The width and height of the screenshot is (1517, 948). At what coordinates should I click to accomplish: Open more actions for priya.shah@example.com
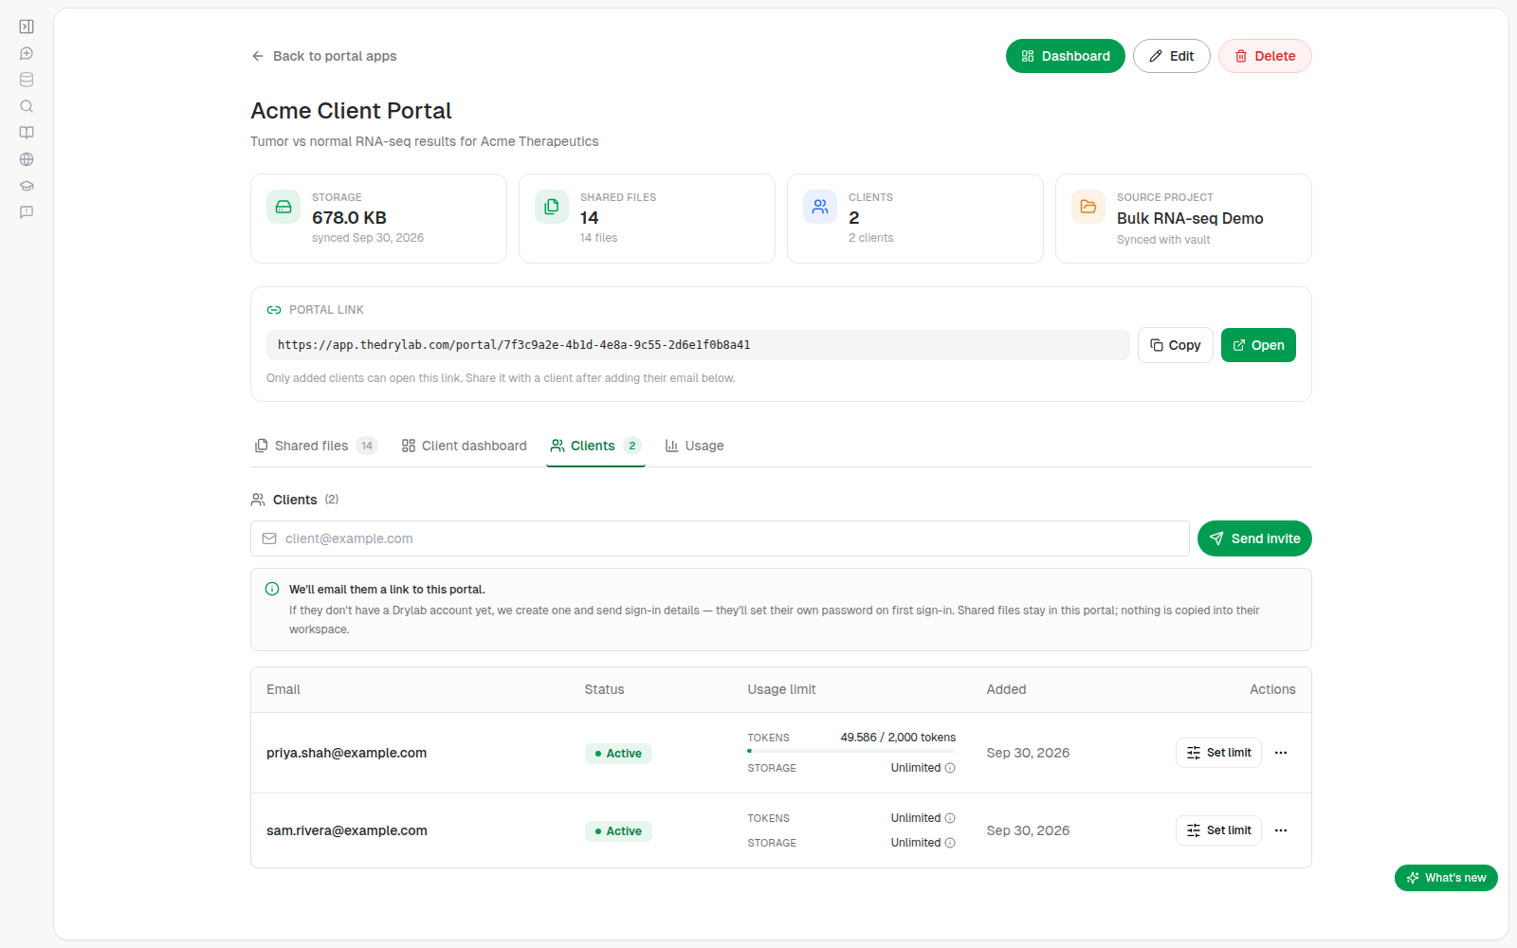pos(1281,753)
